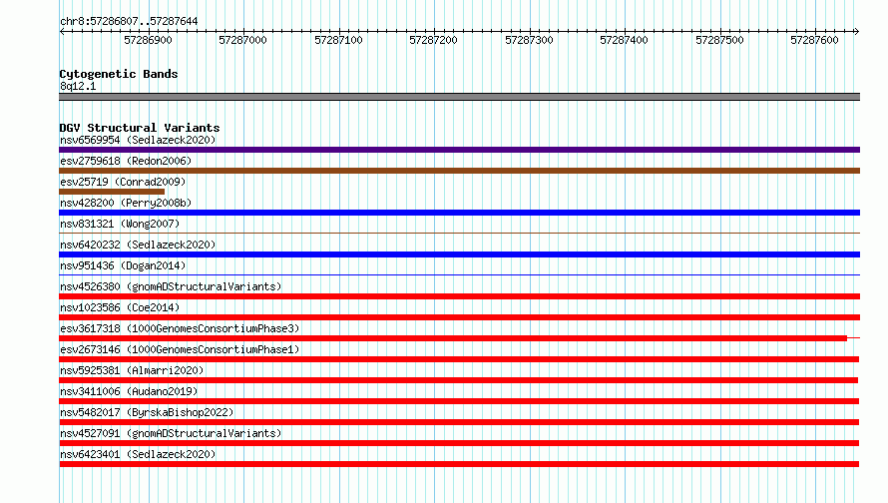Click ruler position 57287500
Viewport: 888px width, 503px height.
coord(719,40)
